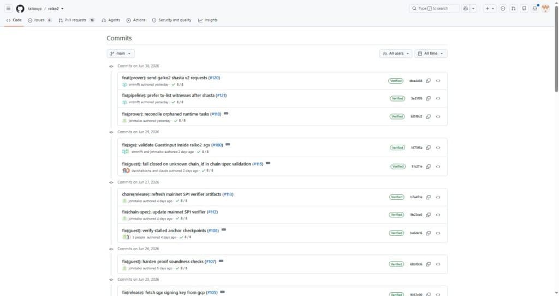
Task: Browse code at refresh mainnet SP1 artifacts commit
Action: [438, 197]
